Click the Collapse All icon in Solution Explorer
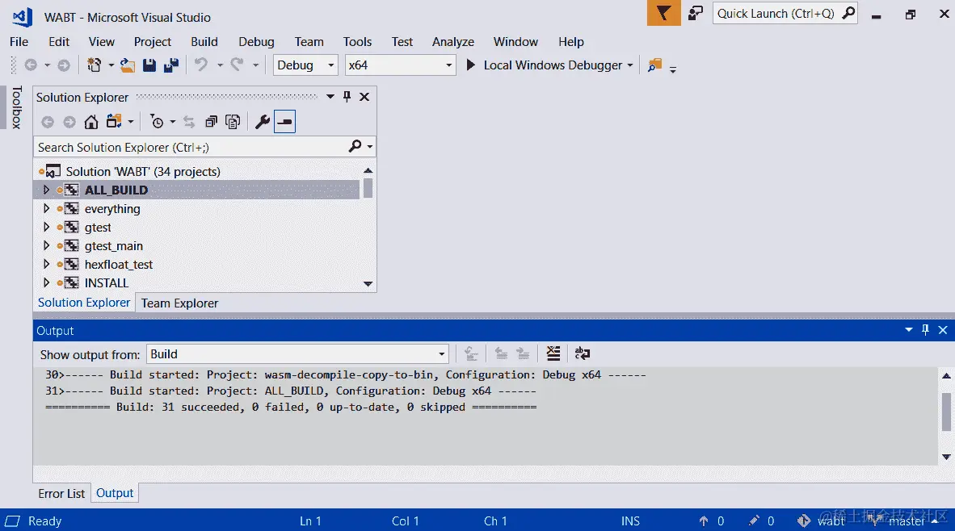The image size is (955, 531). [x=212, y=122]
